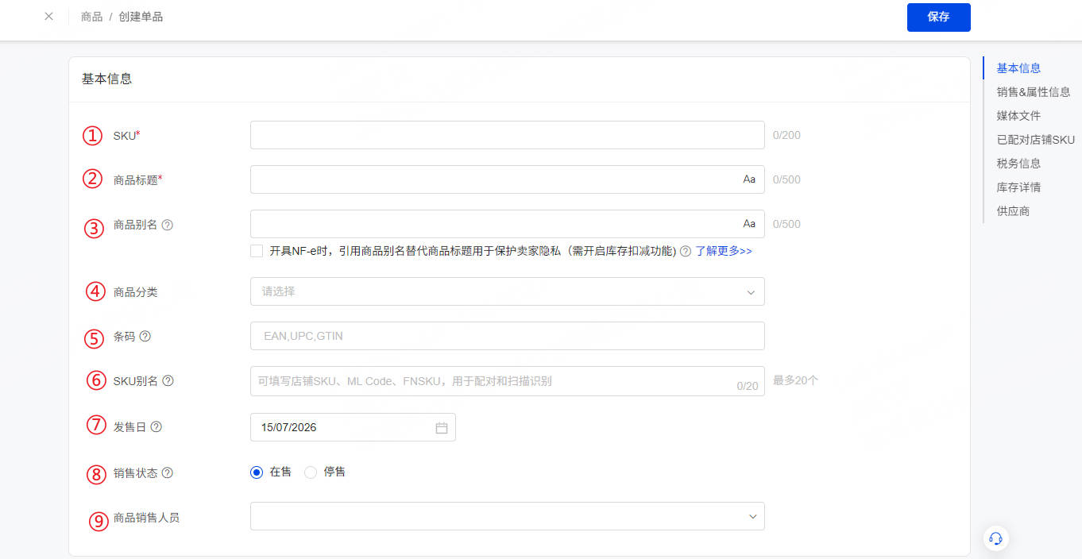
Task: Jump to 库存详情 section in sidebar
Action: [x=1018, y=187]
